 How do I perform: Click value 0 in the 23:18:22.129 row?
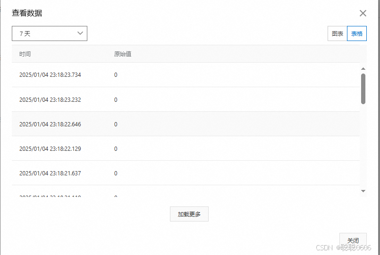[x=116, y=148]
